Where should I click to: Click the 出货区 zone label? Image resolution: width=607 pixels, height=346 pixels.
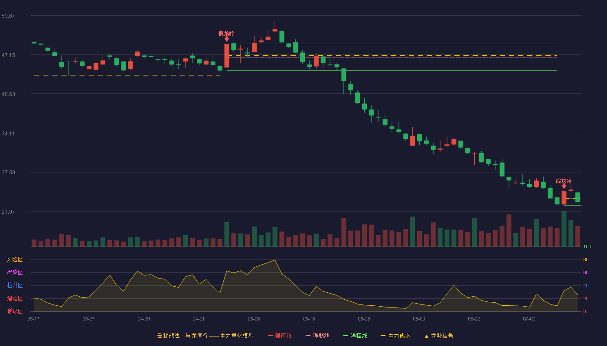coord(15,272)
